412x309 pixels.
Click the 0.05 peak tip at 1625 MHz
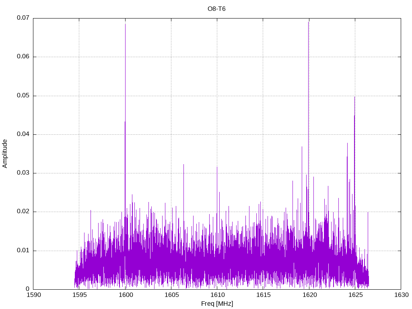click(355, 97)
